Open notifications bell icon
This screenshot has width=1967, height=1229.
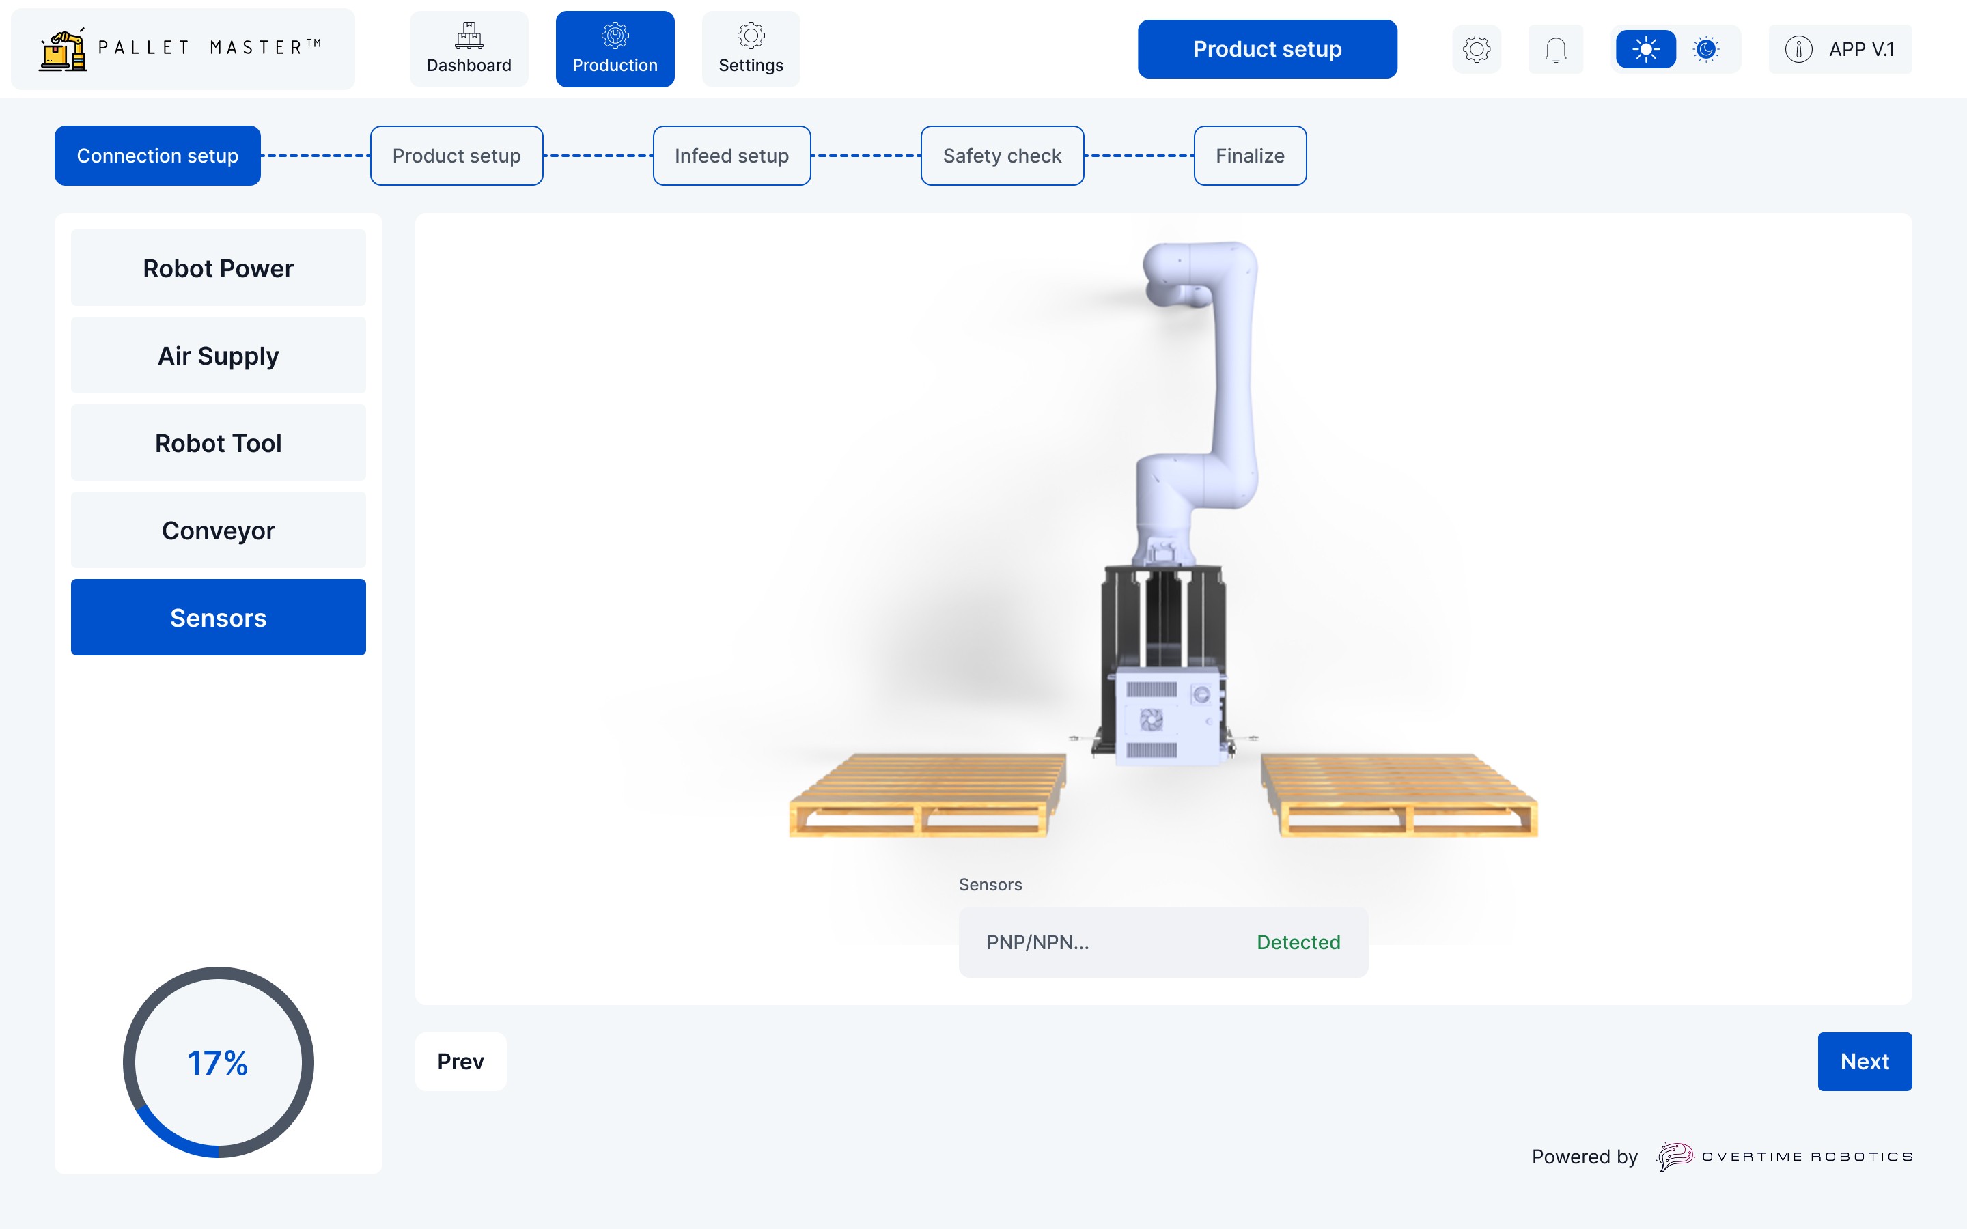click(x=1555, y=50)
